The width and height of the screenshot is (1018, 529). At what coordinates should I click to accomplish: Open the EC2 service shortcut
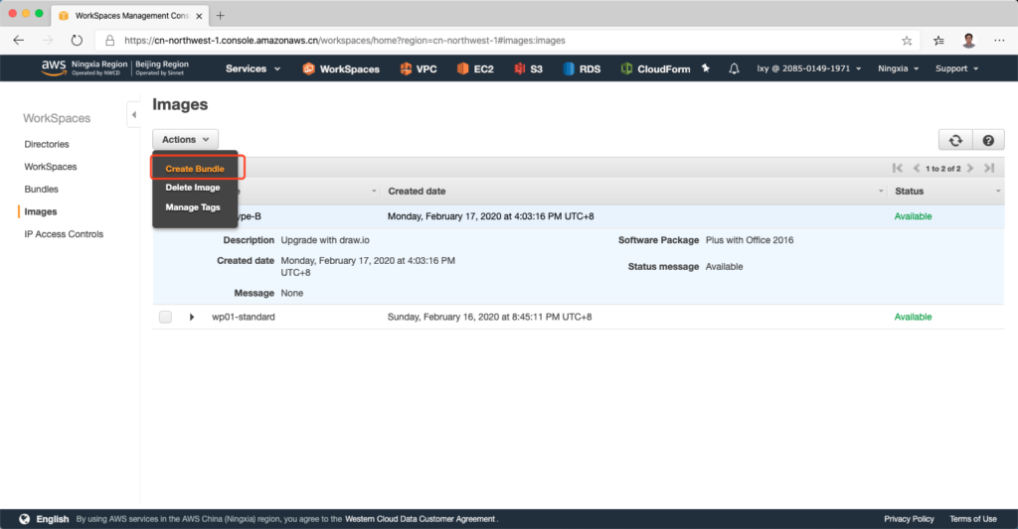(475, 68)
